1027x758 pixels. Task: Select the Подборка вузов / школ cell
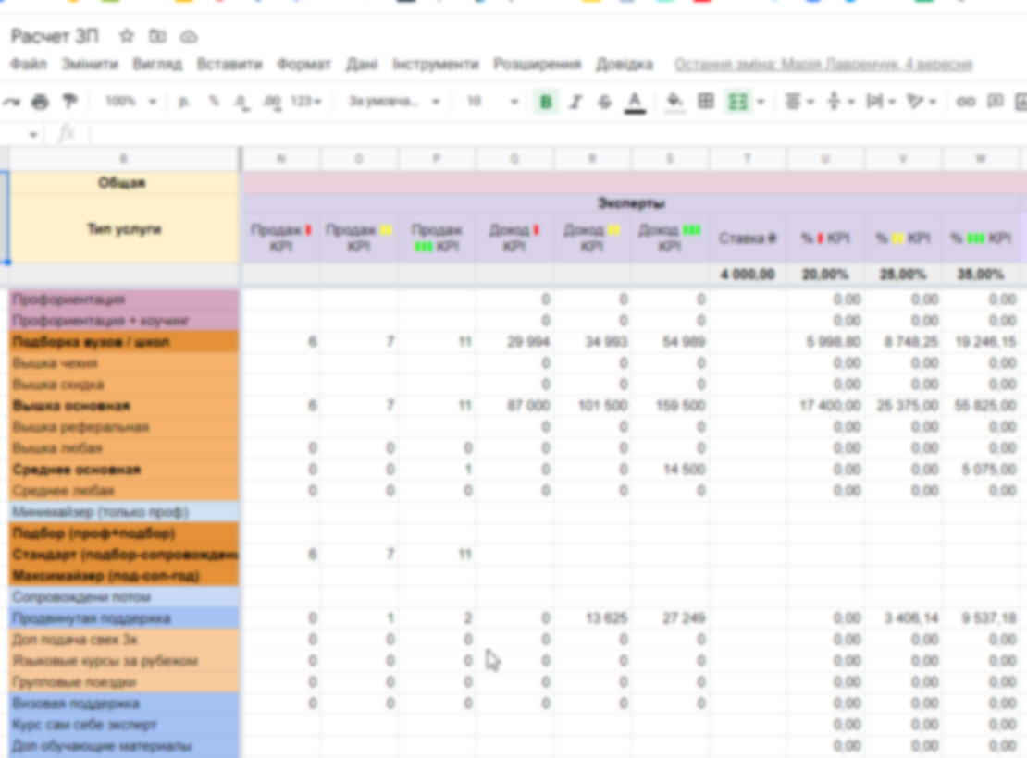pos(124,342)
